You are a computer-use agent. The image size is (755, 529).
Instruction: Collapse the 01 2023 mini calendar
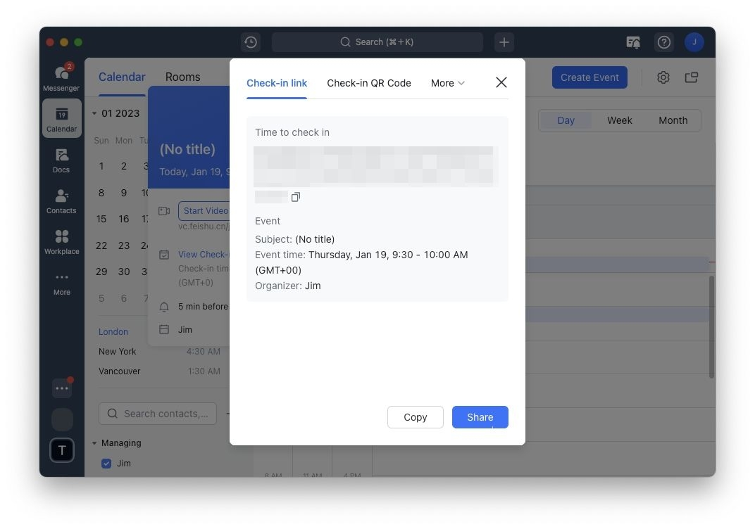click(x=94, y=113)
